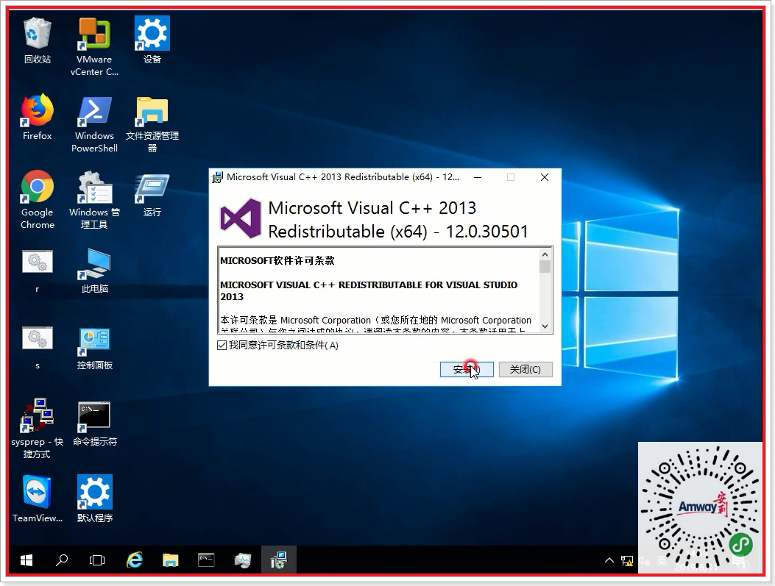
Task: Click the 关闭(C) button in installer
Action: (525, 369)
